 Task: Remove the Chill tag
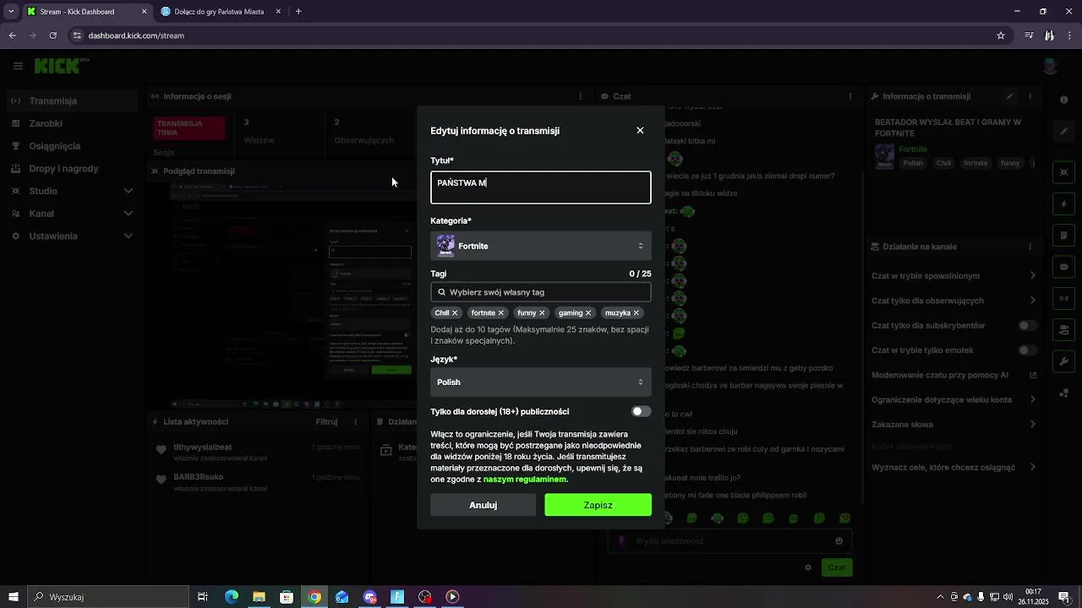[455, 313]
